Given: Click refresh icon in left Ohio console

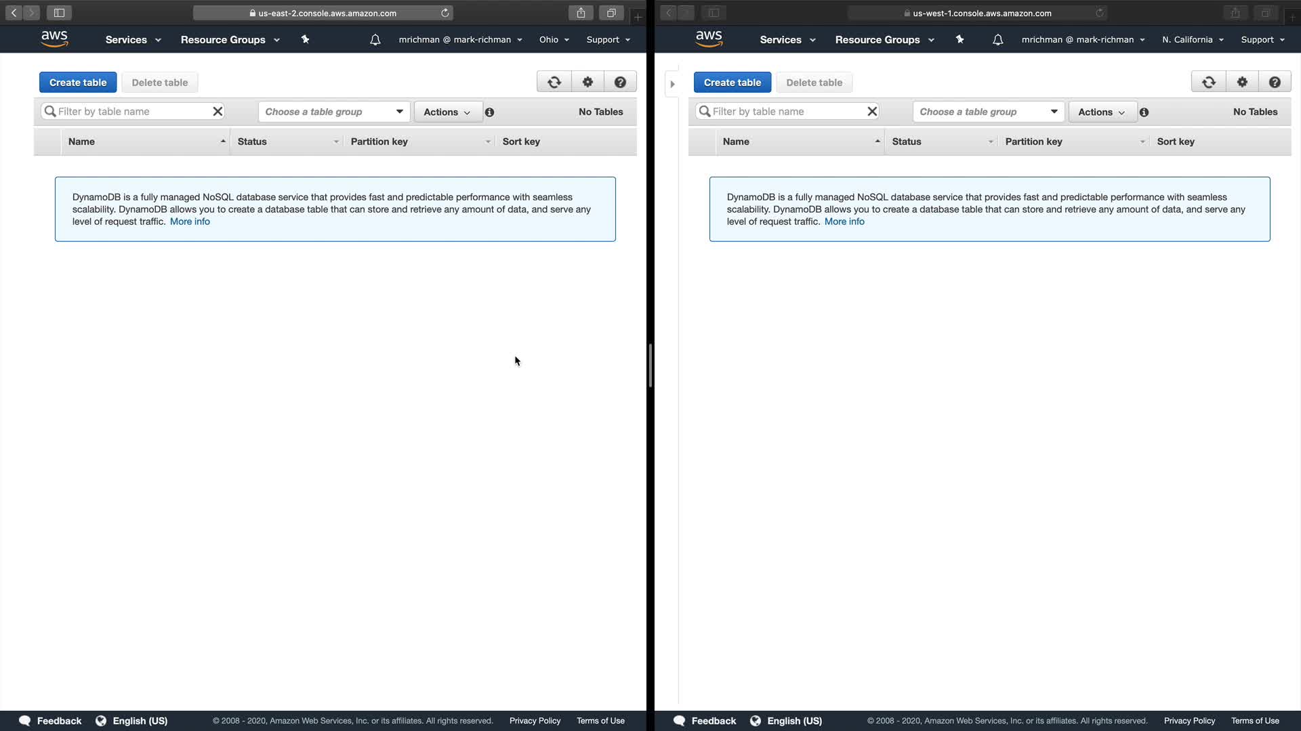Looking at the screenshot, I should click(554, 82).
